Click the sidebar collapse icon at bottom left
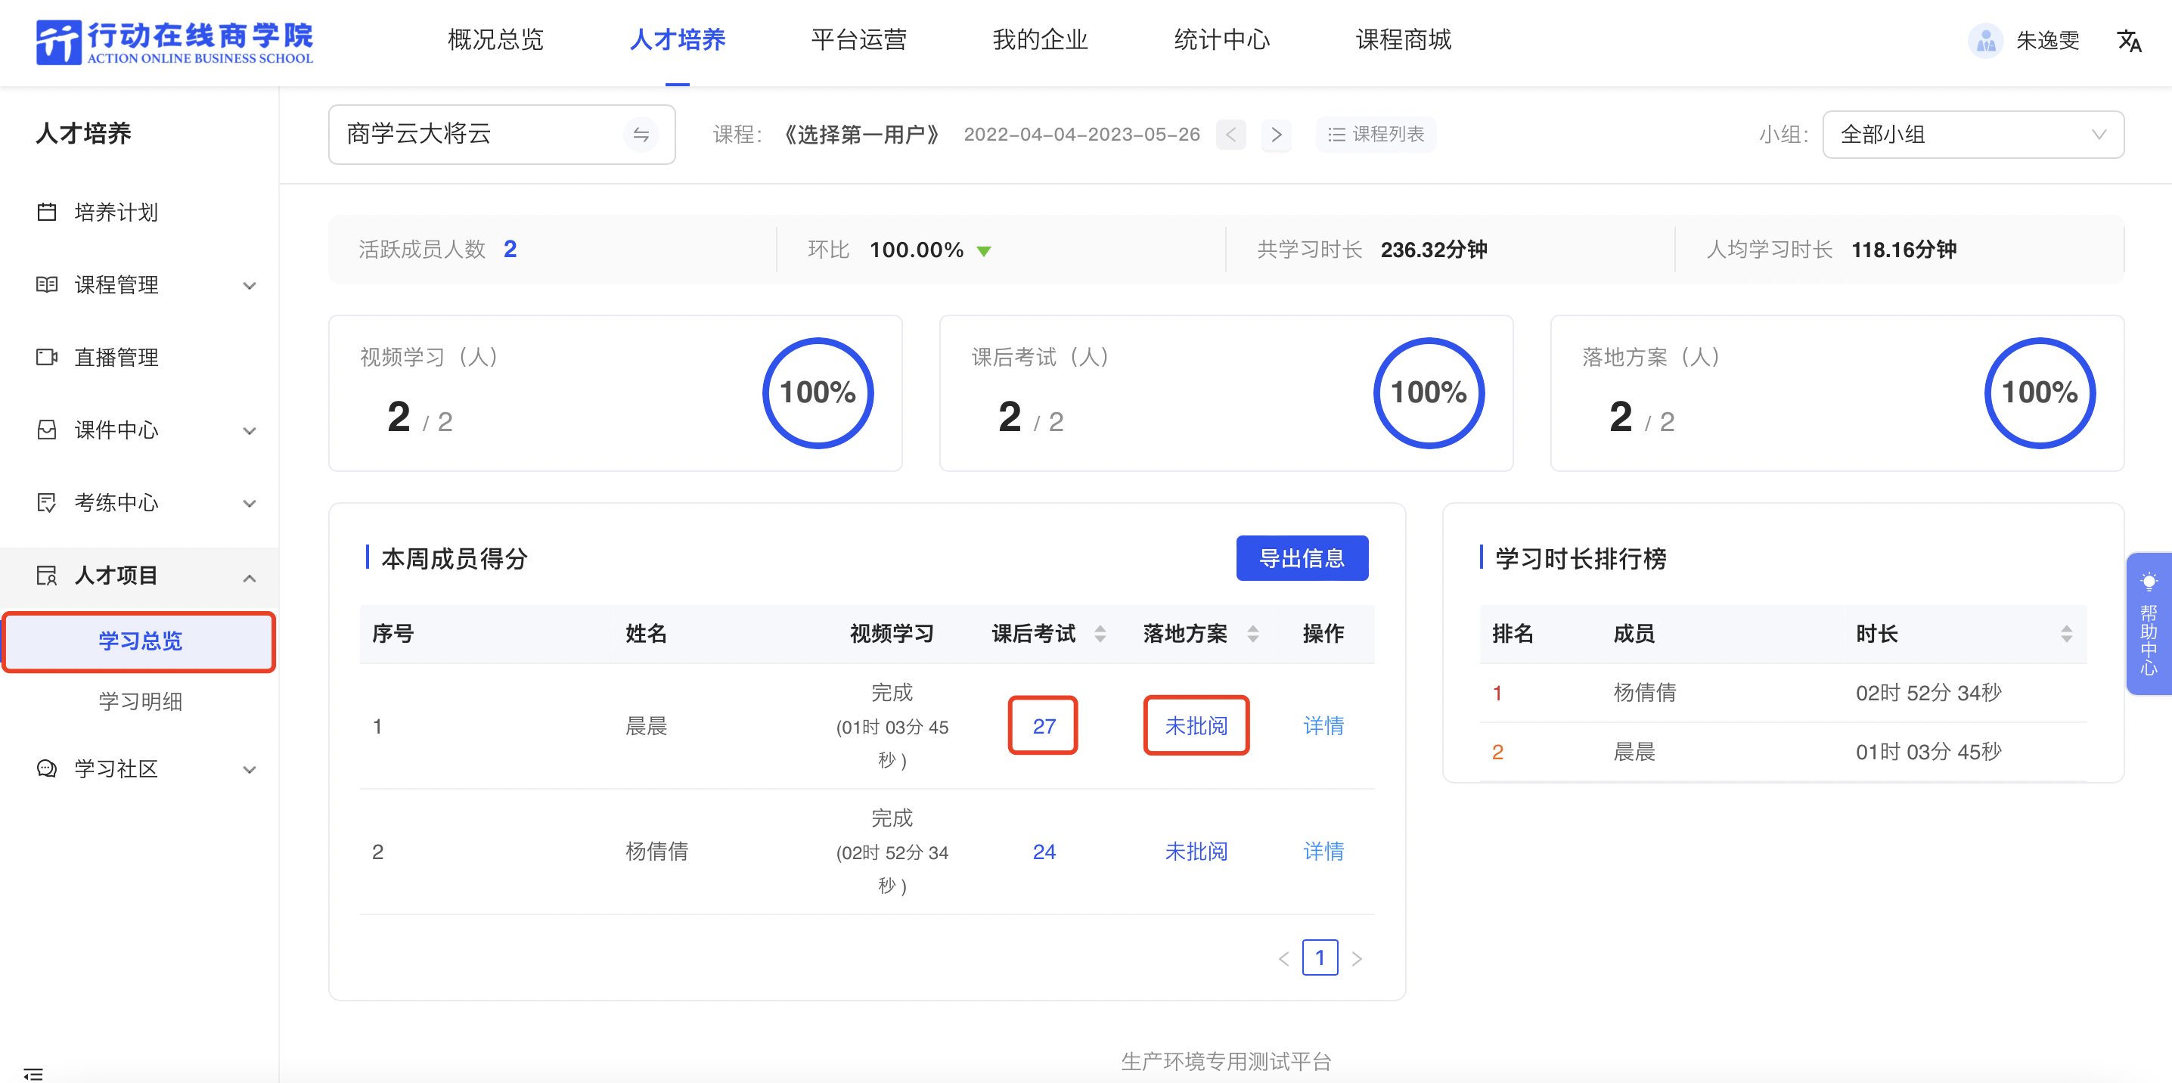The height and width of the screenshot is (1083, 2172). click(33, 1073)
